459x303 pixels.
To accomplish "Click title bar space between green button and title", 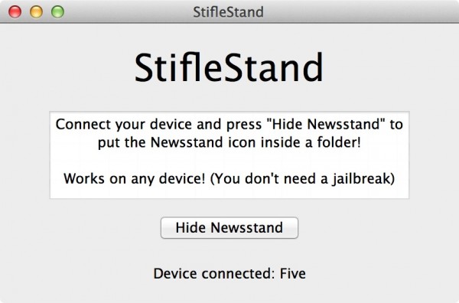I will (x=129, y=12).
